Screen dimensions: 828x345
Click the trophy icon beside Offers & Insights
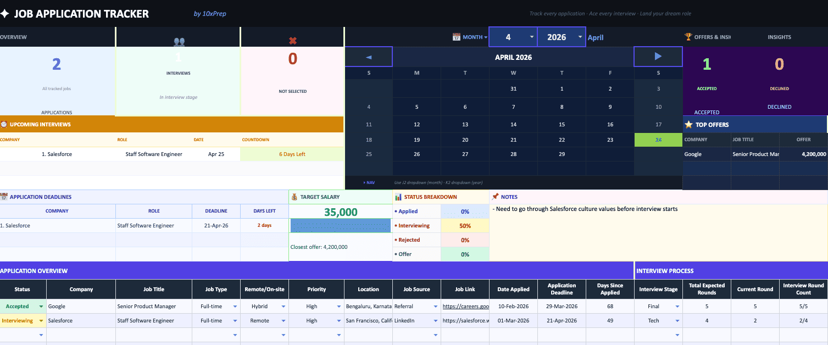tap(688, 37)
